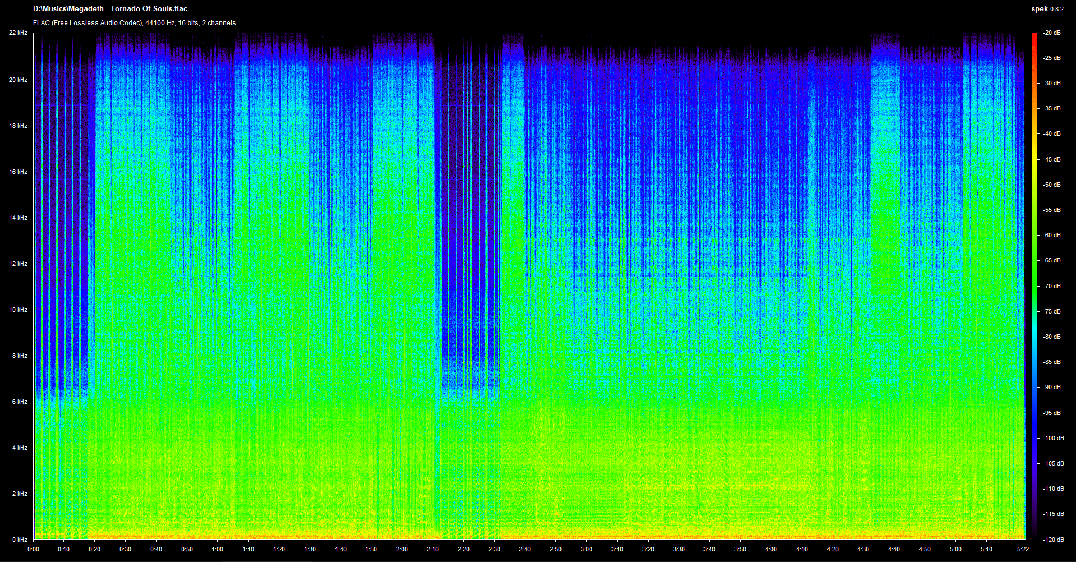Click the FLAC codec info line
Image resolution: width=1076 pixels, height=562 pixels.
(x=134, y=23)
